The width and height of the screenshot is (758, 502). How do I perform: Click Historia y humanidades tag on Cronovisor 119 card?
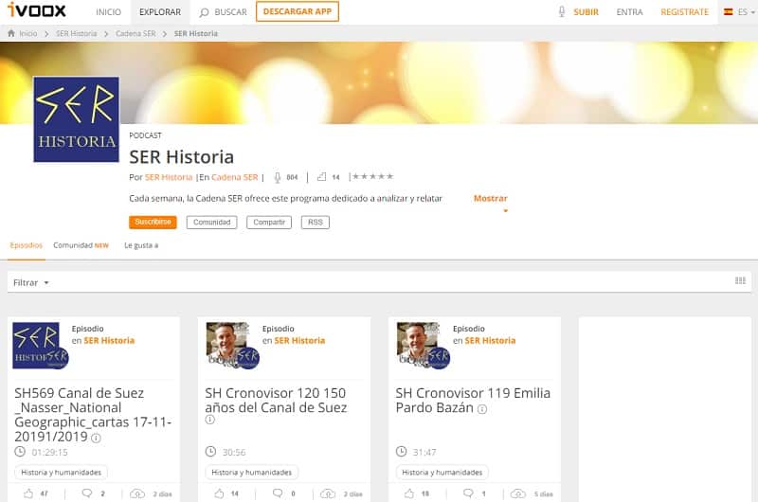point(442,472)
